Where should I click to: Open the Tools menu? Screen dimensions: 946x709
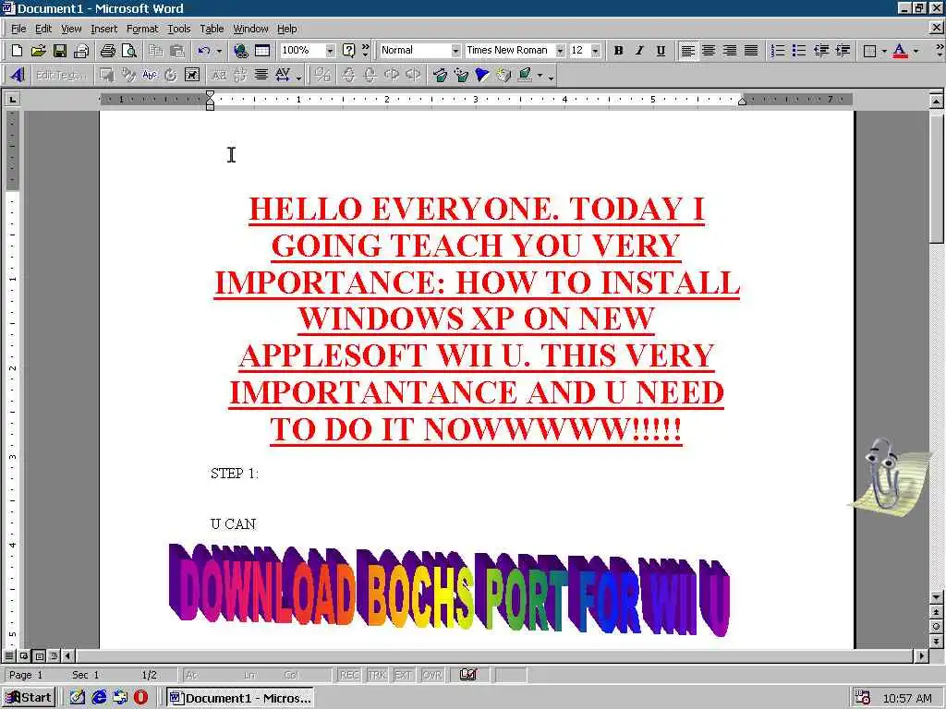(x=178, y=29)
